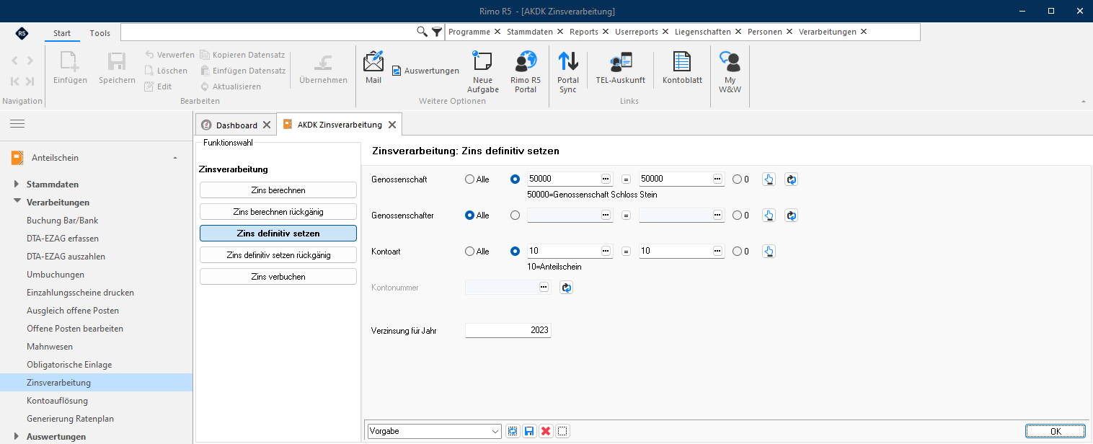The height and width of the screenshot is (444, 1093).
Task: Create a Neue Aufgabe
Action: click(482, 72)
